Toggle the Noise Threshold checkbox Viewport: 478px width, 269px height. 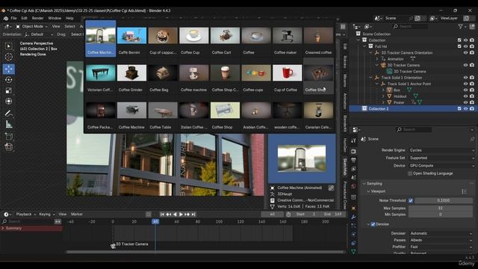click(x=411, y=200)
